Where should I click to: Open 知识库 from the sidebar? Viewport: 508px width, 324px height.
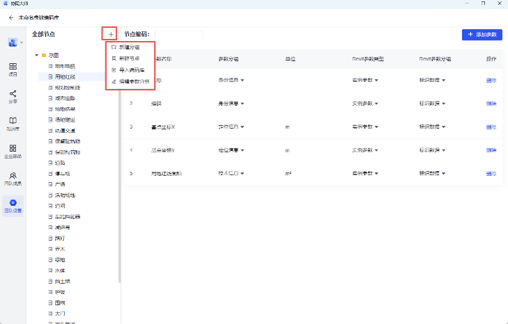tap(13, 124)
